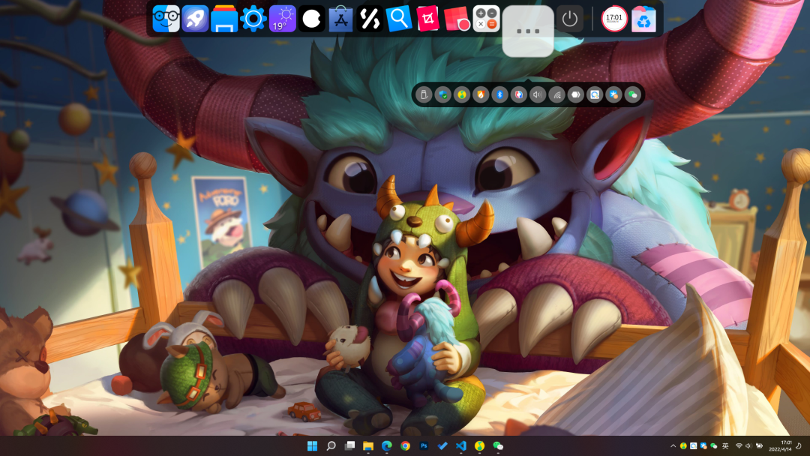Viewport: 810px width, 456px height.
Task: Launch Google Chrome from the taskbar
Action: click(406, 445)
